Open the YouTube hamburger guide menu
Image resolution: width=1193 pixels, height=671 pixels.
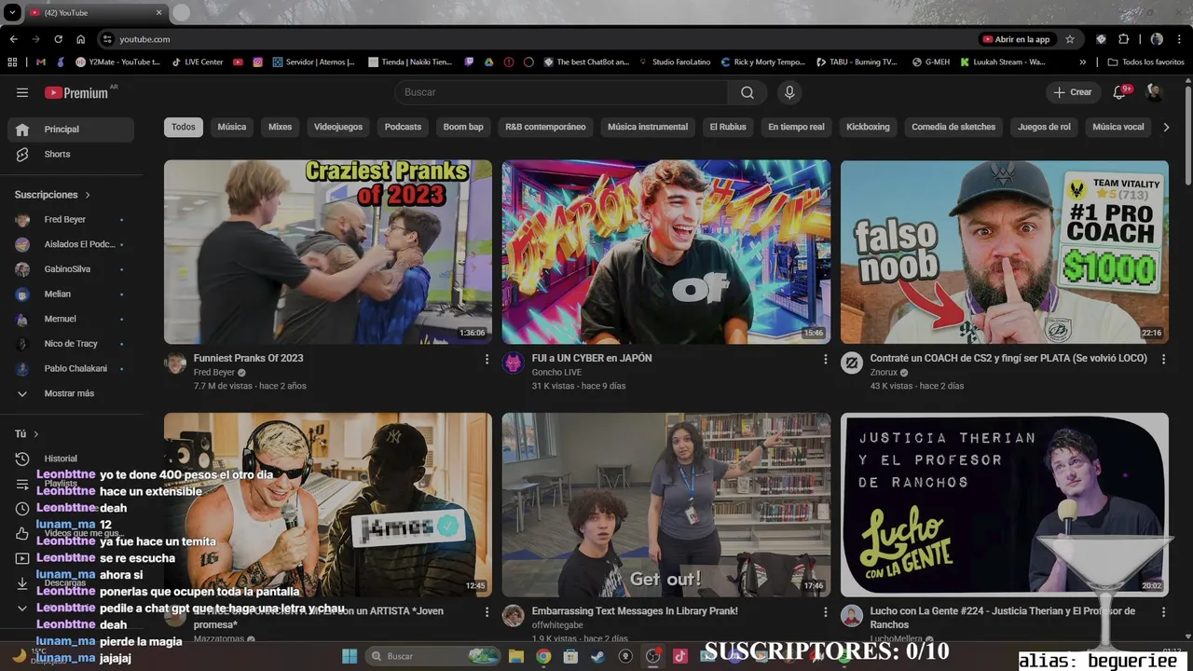[x=22, y=92]
